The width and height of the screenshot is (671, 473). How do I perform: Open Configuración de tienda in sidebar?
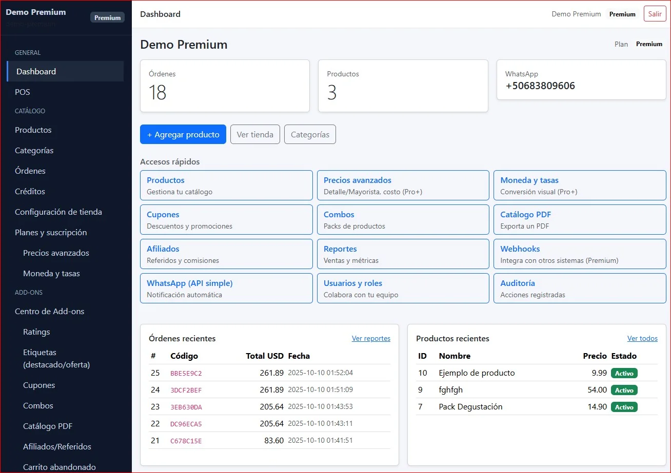click(x=58, y=212)
